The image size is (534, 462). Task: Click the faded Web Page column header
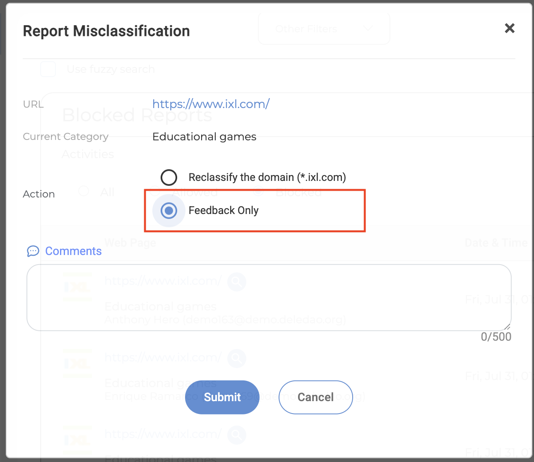click(x=130, y=243)
